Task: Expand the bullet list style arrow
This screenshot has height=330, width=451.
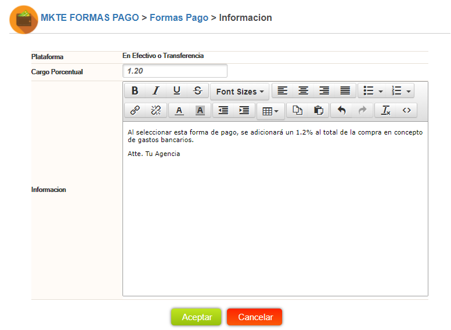Action: 381,92
